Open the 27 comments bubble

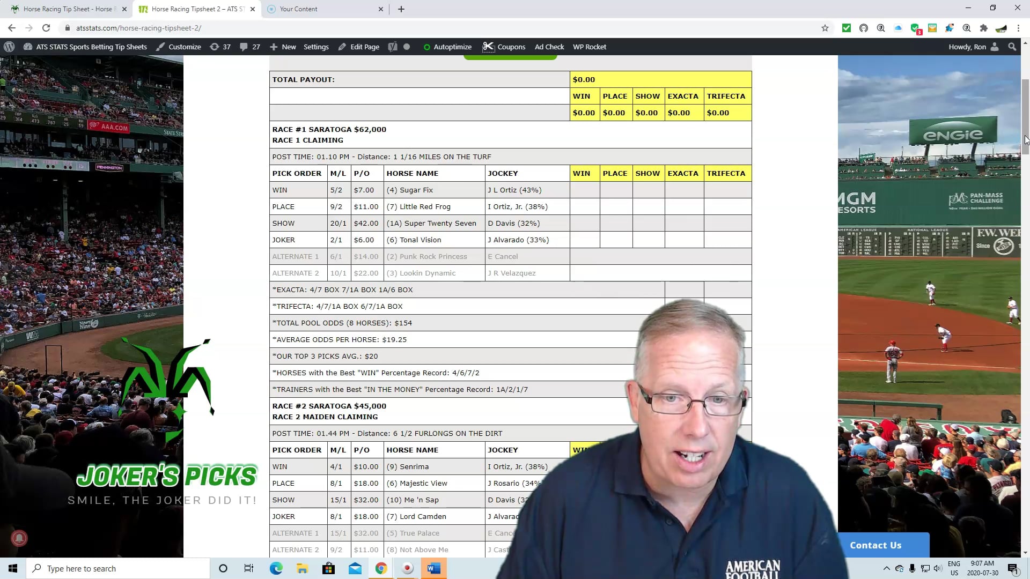pos(250,47)
